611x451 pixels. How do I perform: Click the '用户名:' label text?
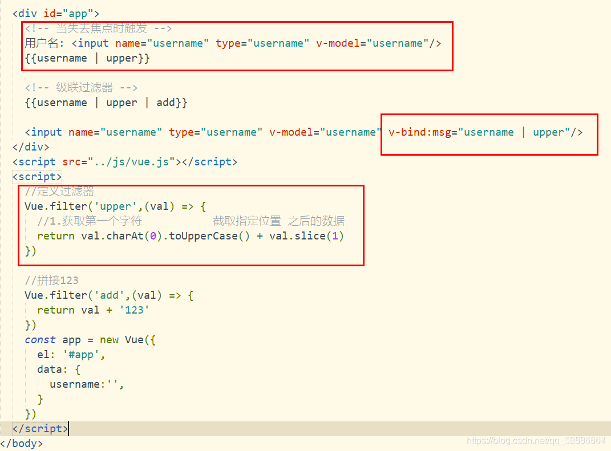[x=44, y=43]
